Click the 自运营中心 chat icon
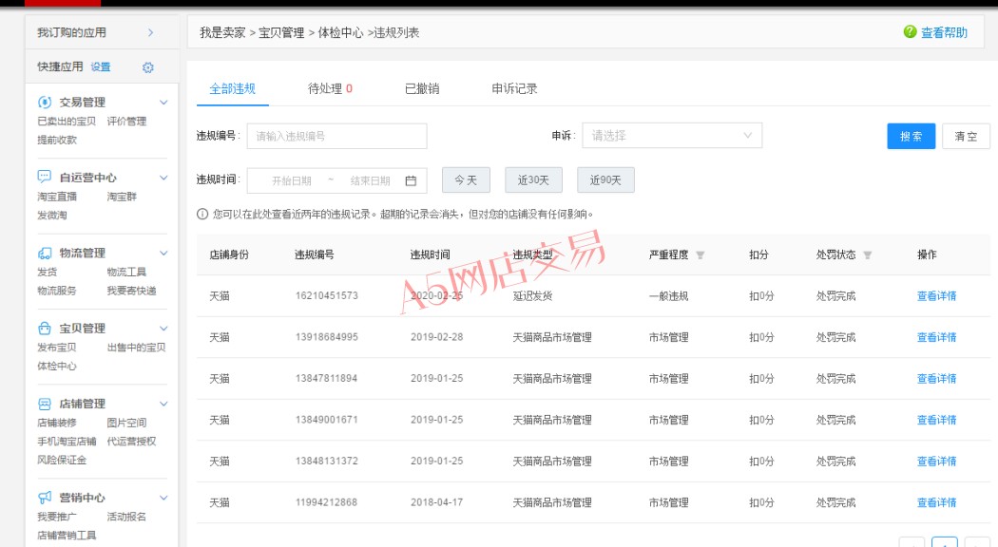 (x=45, y=177)
